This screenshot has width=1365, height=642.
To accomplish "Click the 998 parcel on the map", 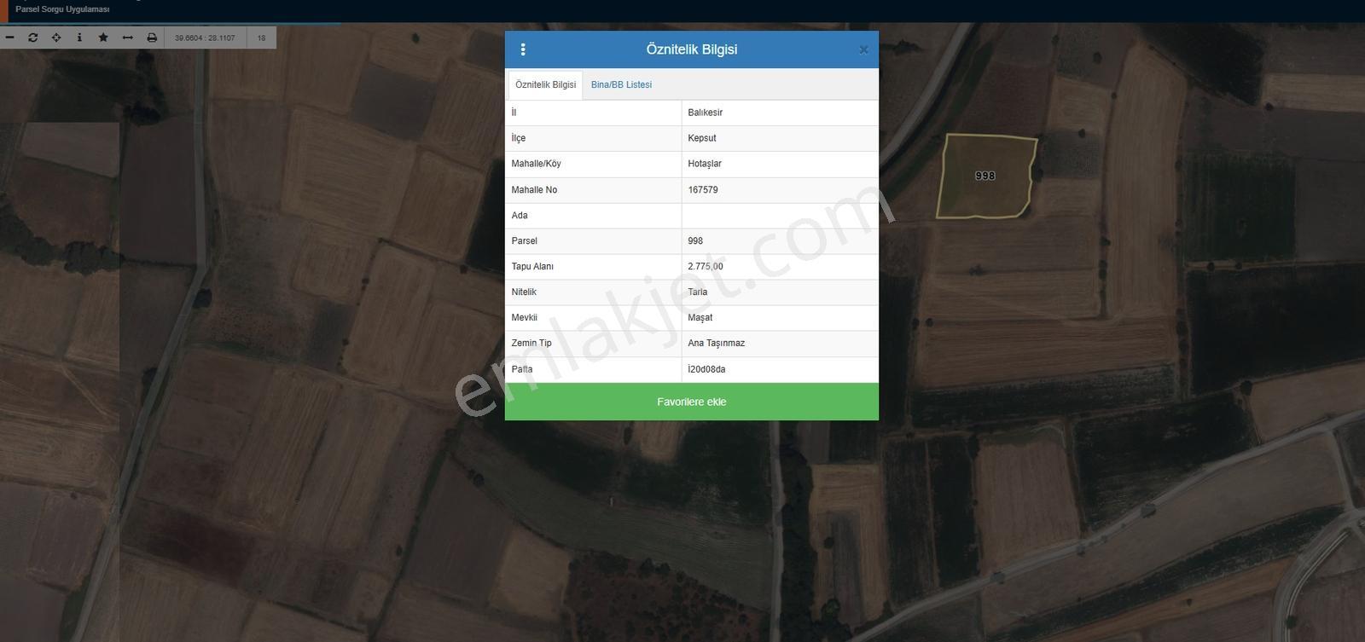I will tap(985, 176).
